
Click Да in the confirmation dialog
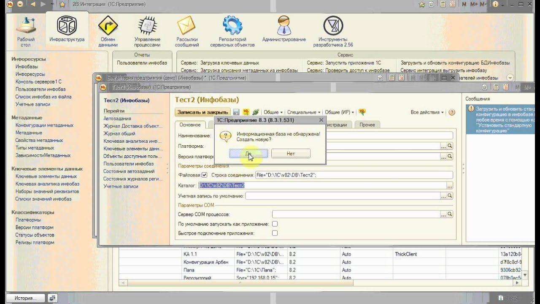click(x=248, y=154)
